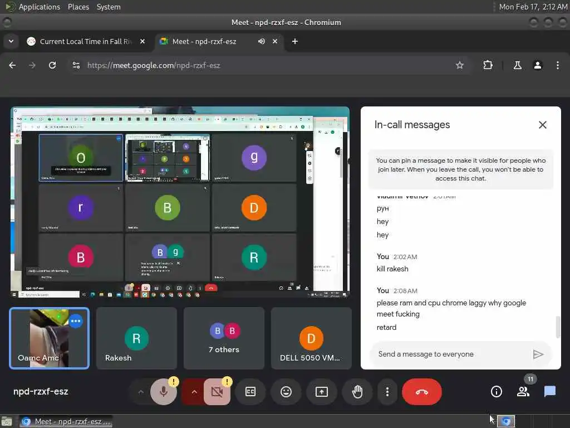The height and width of the screenshot is (428, 570).
Task: Click the "kill rakesh" chat message
Action: click(392, 269)
